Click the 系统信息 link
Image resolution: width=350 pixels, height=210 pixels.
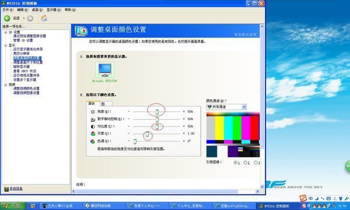[16, 188]
